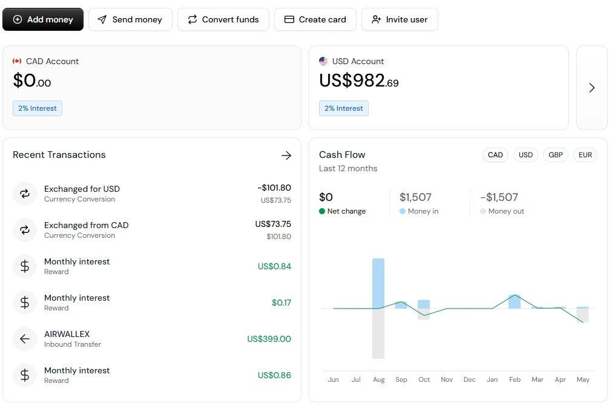Image resolution: width=612 pixels, height=409 pixels.
Task: Open Invite user
Action: coord(400,19)
